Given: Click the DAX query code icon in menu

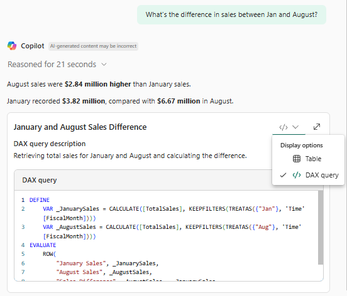Looking at the screenshot, I should click(x=297, y=175).
